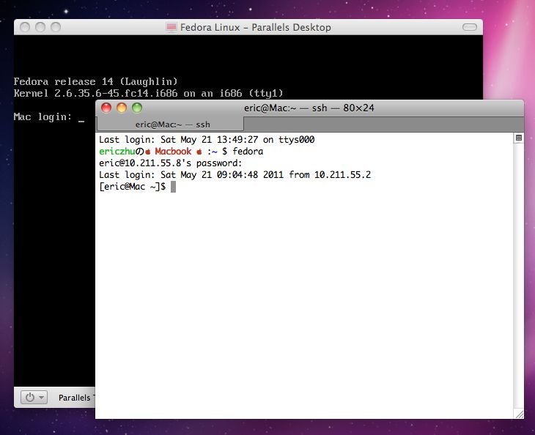Minimize the Terminal window with yellow button
The image size is (535, 435).
121,108
